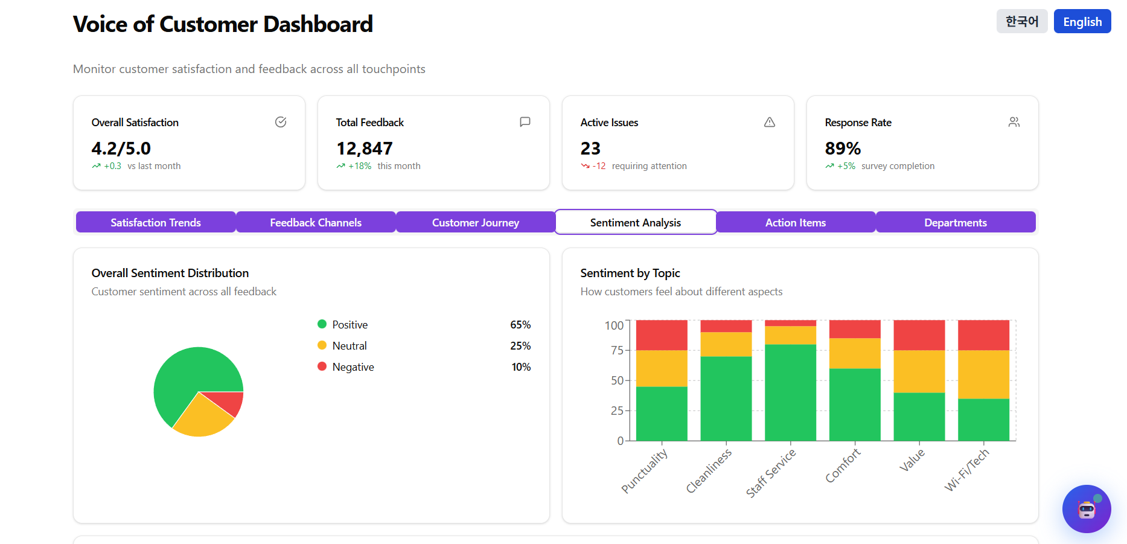Click the checkmark icon on Overall Satisfaction card
This screenshot has height=544, width=1127.
(x=280, y=122)
